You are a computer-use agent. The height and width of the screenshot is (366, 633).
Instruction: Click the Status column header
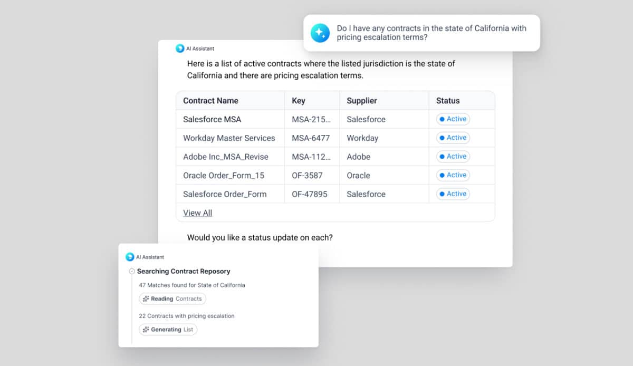(x=448, y=101)
